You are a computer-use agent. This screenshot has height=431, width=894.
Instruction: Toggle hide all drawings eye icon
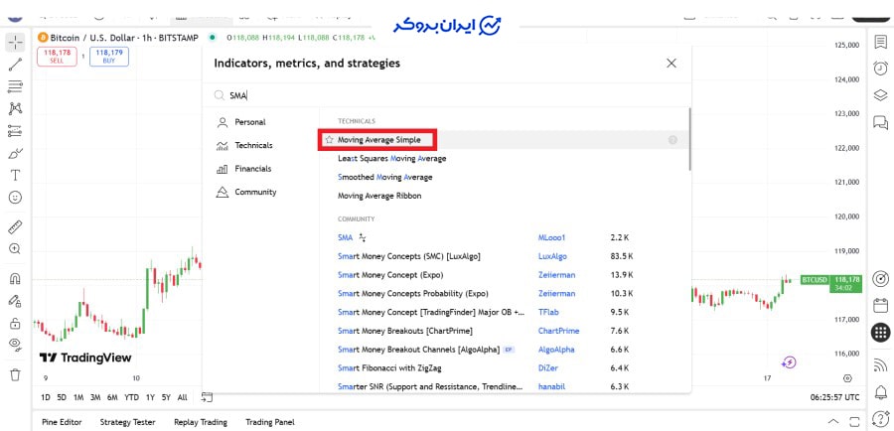15,345
